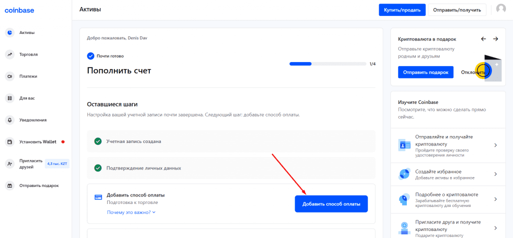
Task: Open the Торговля trend icon
Action: coord(10,54)
